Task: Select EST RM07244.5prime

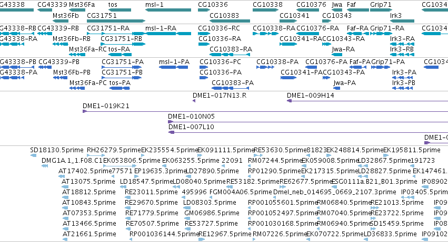Action: click(275, 161)
